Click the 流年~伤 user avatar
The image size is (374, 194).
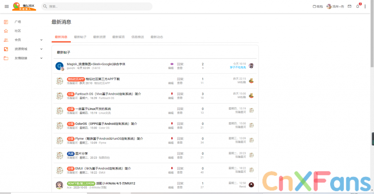(329, 7)
